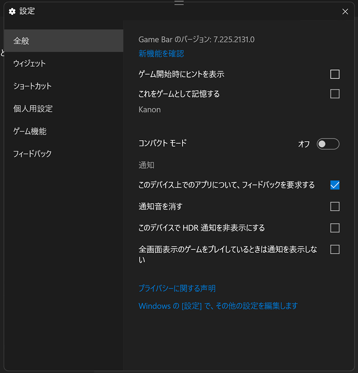Select the 全般 settings tab
The width and height of the screenshot is (358, 373).
point(64,41)
